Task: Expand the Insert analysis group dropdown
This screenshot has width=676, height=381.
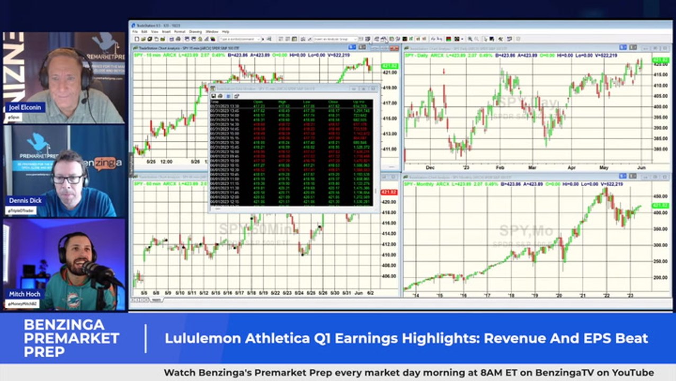Action: tap(355, 39)
